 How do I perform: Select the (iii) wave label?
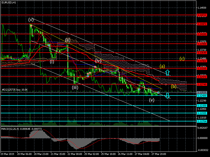[x=75, y=87]
